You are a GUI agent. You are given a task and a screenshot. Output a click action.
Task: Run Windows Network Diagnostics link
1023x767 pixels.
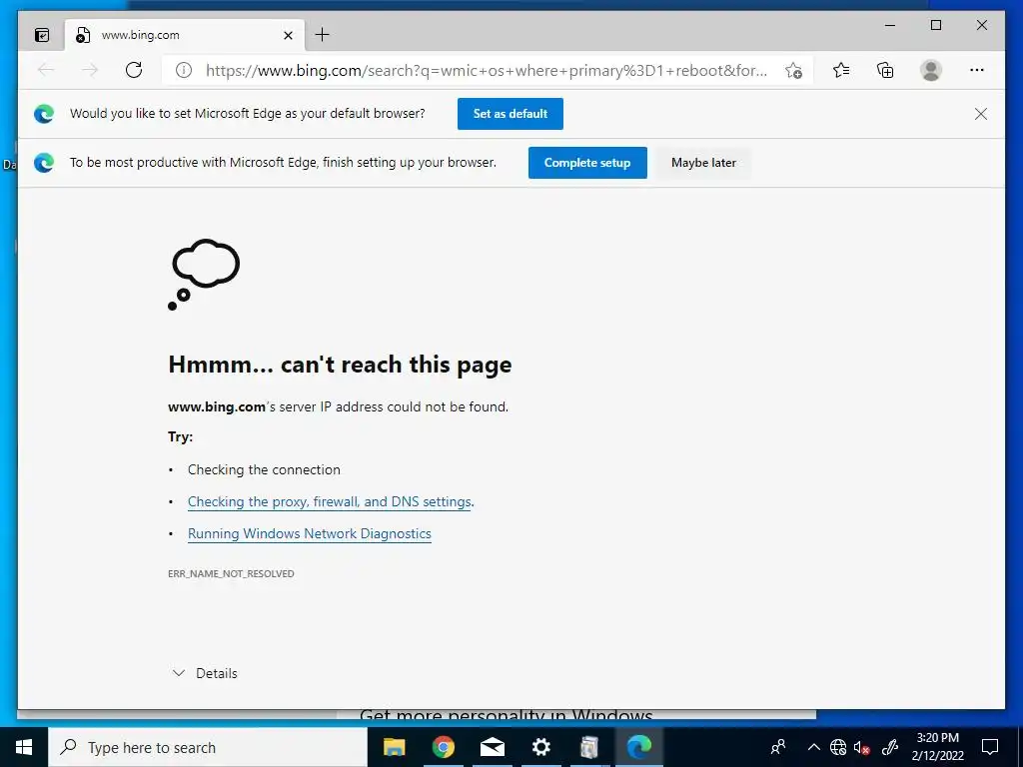pyautogui.click(x=310, y=533)
